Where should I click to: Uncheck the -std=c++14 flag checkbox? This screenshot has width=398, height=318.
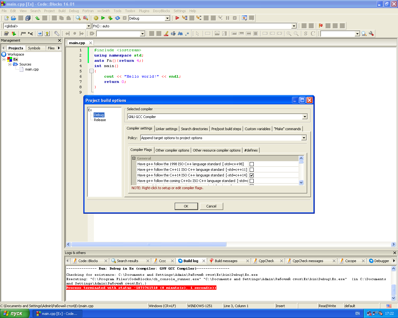252,175
